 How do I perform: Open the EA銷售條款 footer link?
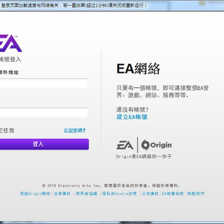[x=173, y=194]
